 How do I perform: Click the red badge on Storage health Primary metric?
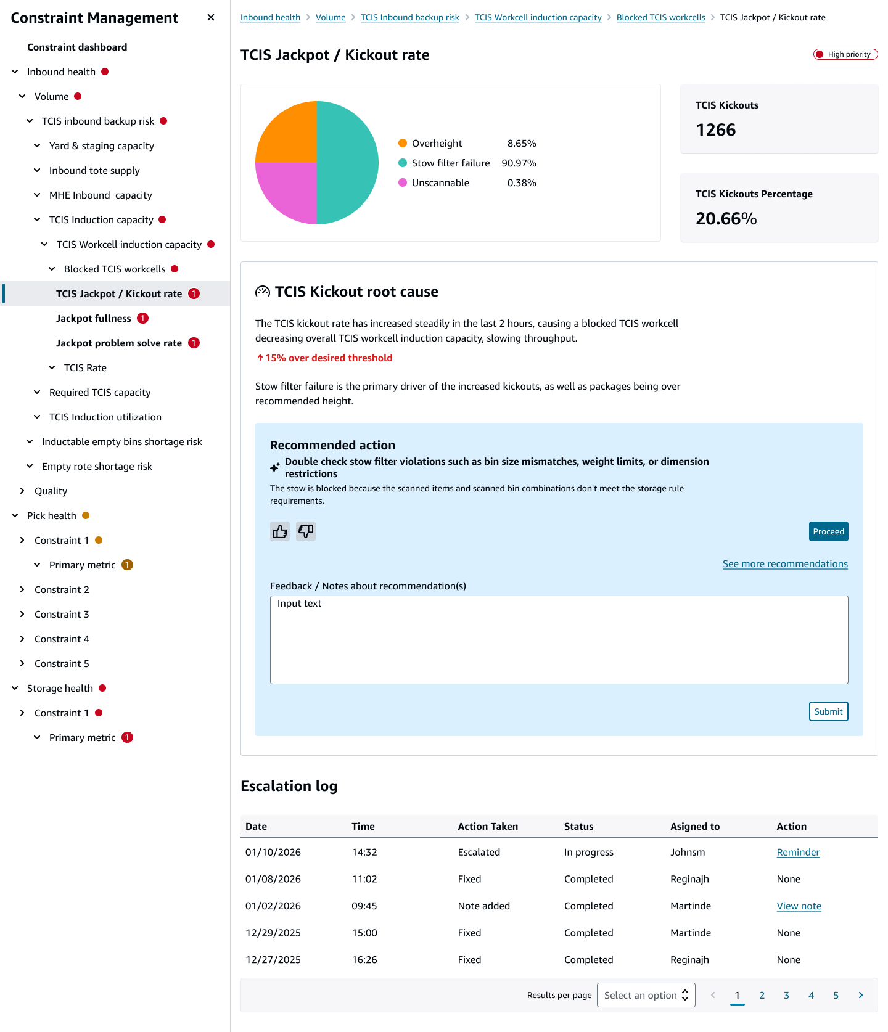coord(128,737)
